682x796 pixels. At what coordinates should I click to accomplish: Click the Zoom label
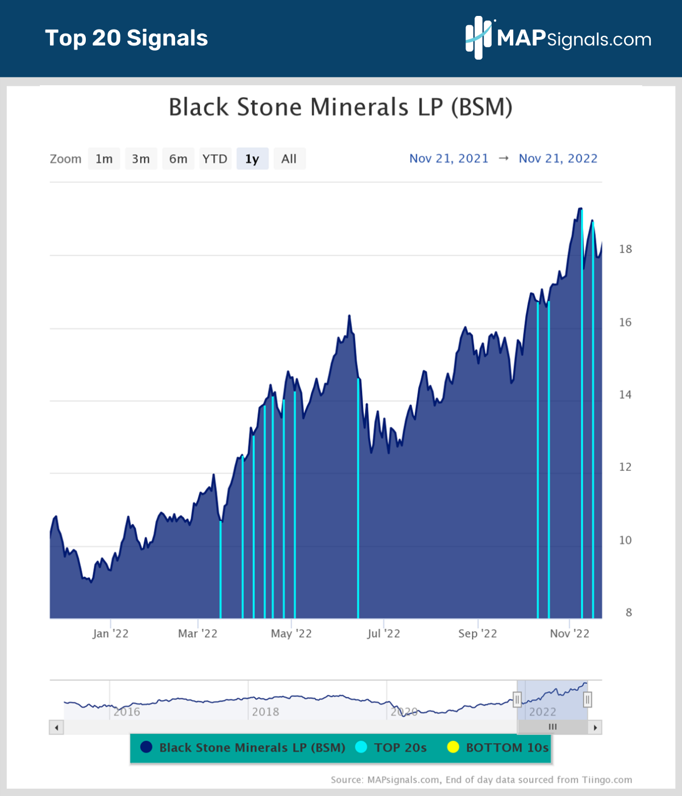pos(65,159)
